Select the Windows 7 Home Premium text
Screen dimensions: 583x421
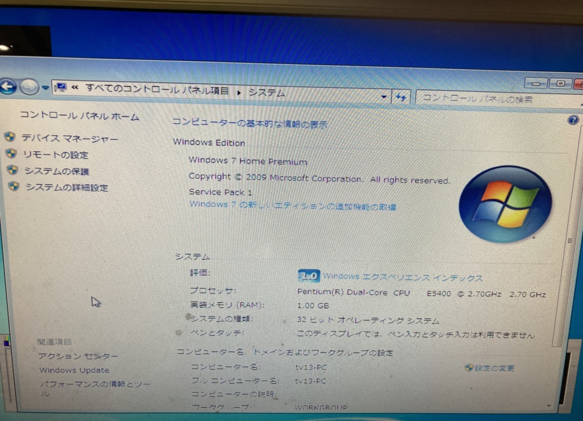248,161
